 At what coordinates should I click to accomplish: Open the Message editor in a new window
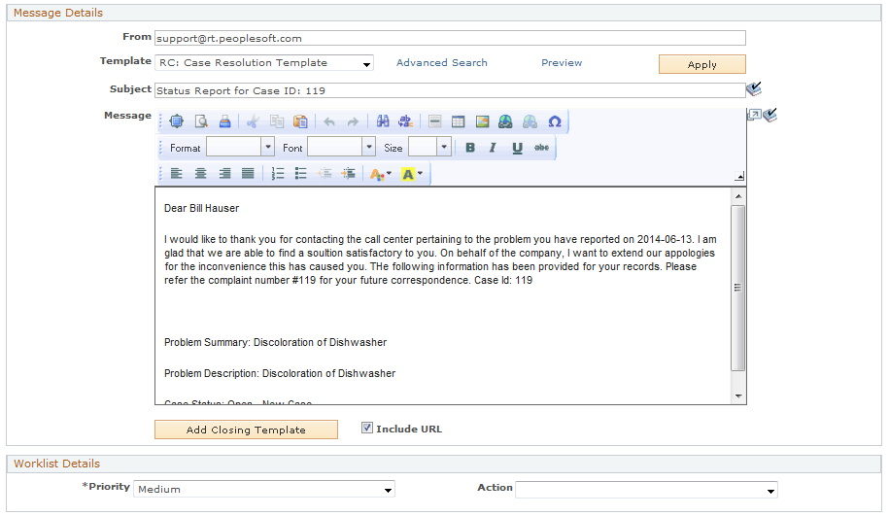[x=754, y=115]
